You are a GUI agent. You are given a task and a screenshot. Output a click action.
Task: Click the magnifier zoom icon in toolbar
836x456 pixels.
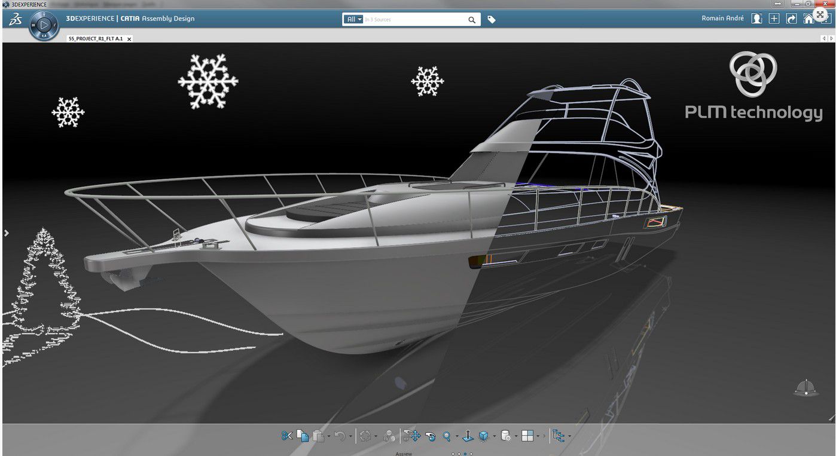pos(446,436)
